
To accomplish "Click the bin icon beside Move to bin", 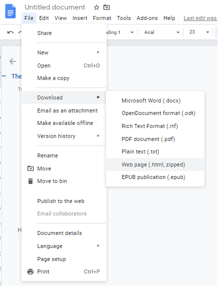I will pyautogui.click(x=30, y=181).
